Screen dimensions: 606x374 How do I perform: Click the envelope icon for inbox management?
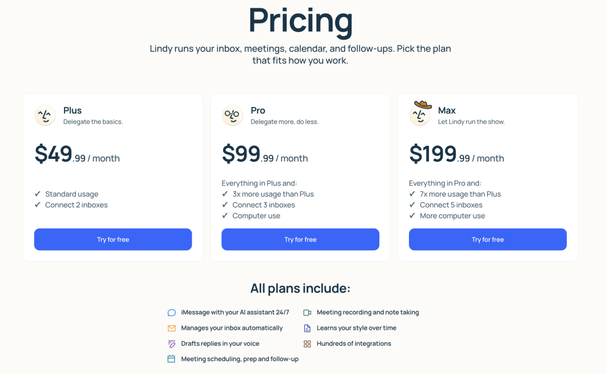pyautogui.click(x=172, y=328)
